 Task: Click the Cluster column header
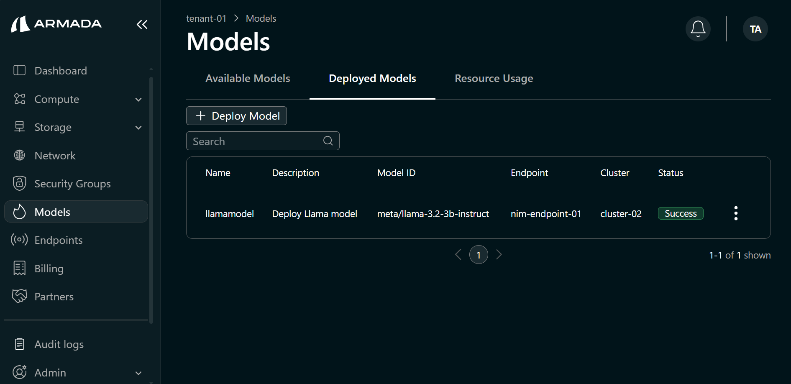point(614,173)
